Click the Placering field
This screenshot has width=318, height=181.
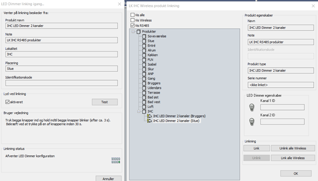tap(61, 68)
